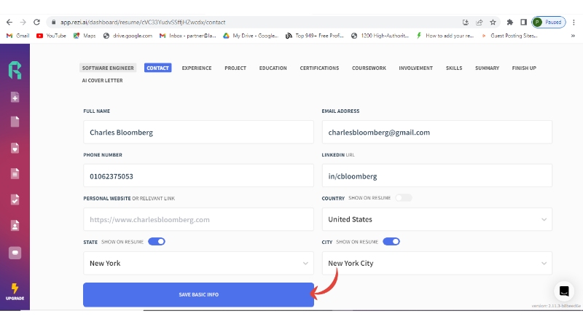Open the document checkmark icon in sidebar
583x327 pixels.
[15, 199]
